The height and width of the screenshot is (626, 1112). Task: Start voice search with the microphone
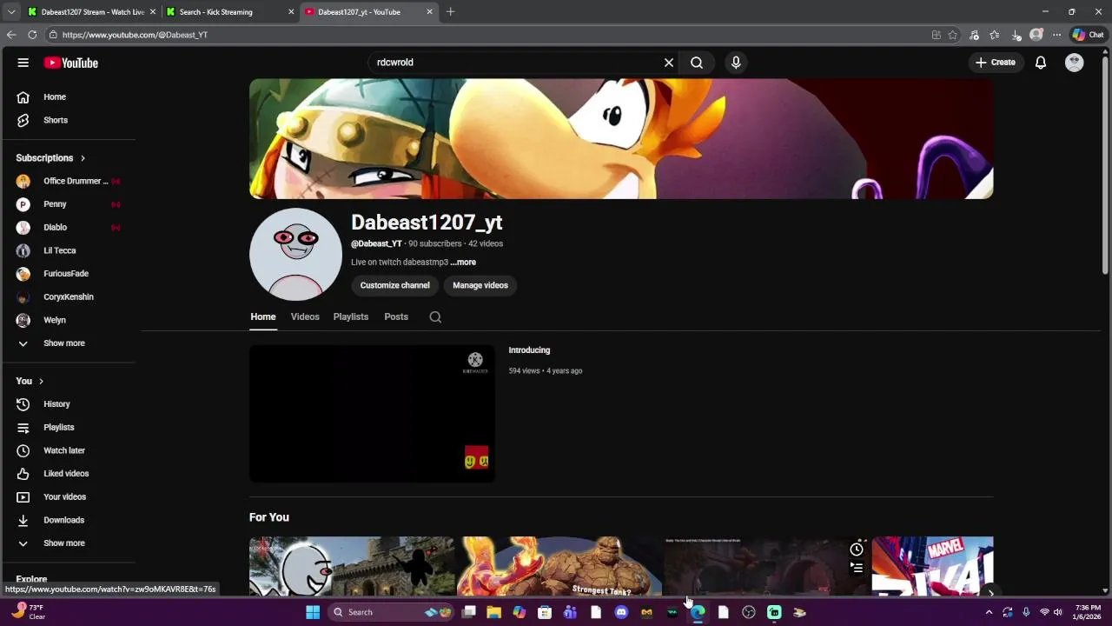[736, 63]
